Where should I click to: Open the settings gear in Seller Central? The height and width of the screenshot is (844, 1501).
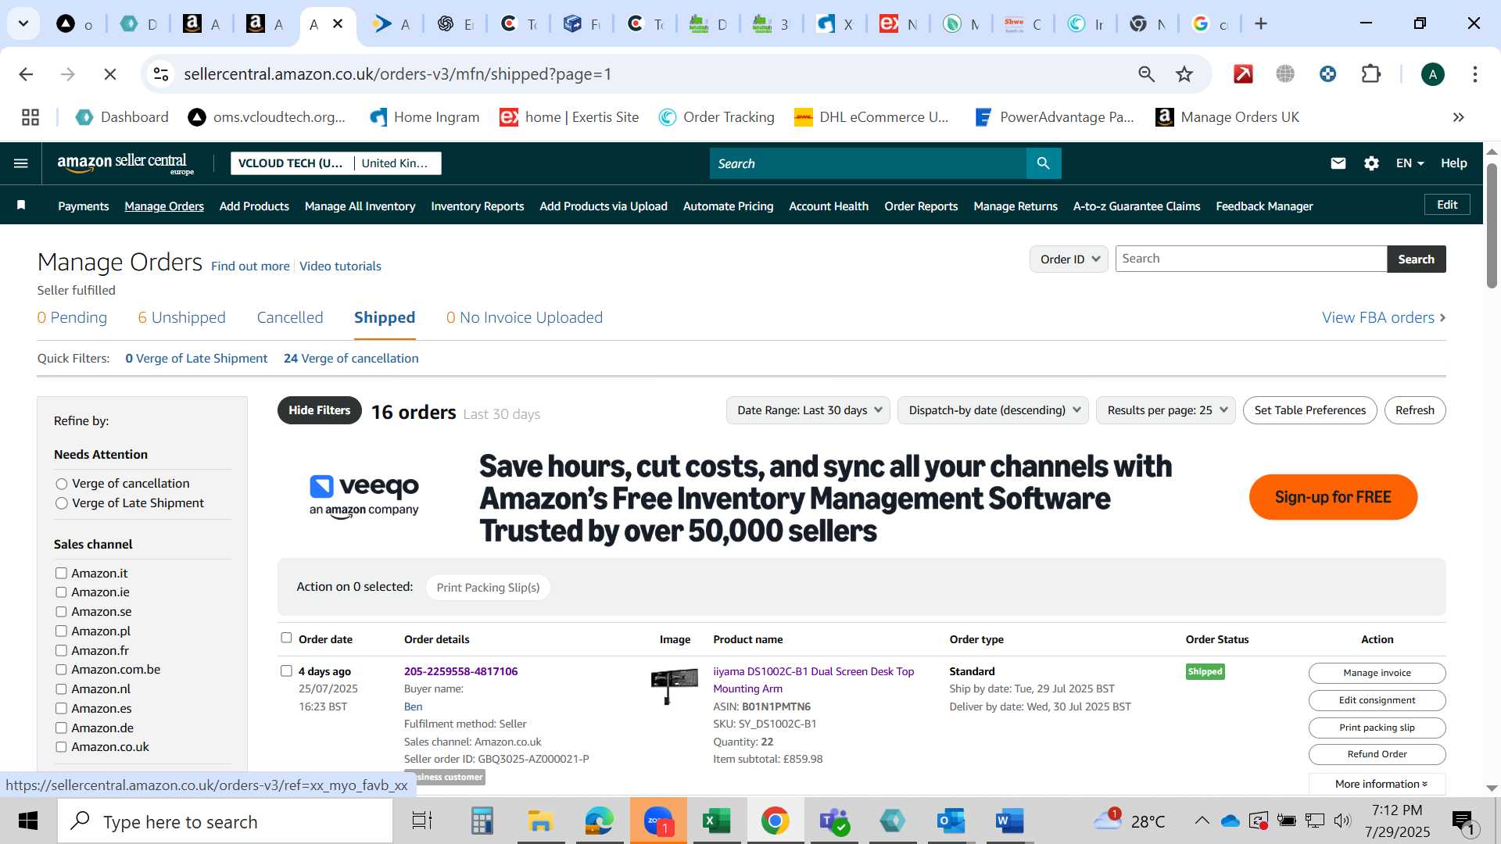click(1371, 163)
